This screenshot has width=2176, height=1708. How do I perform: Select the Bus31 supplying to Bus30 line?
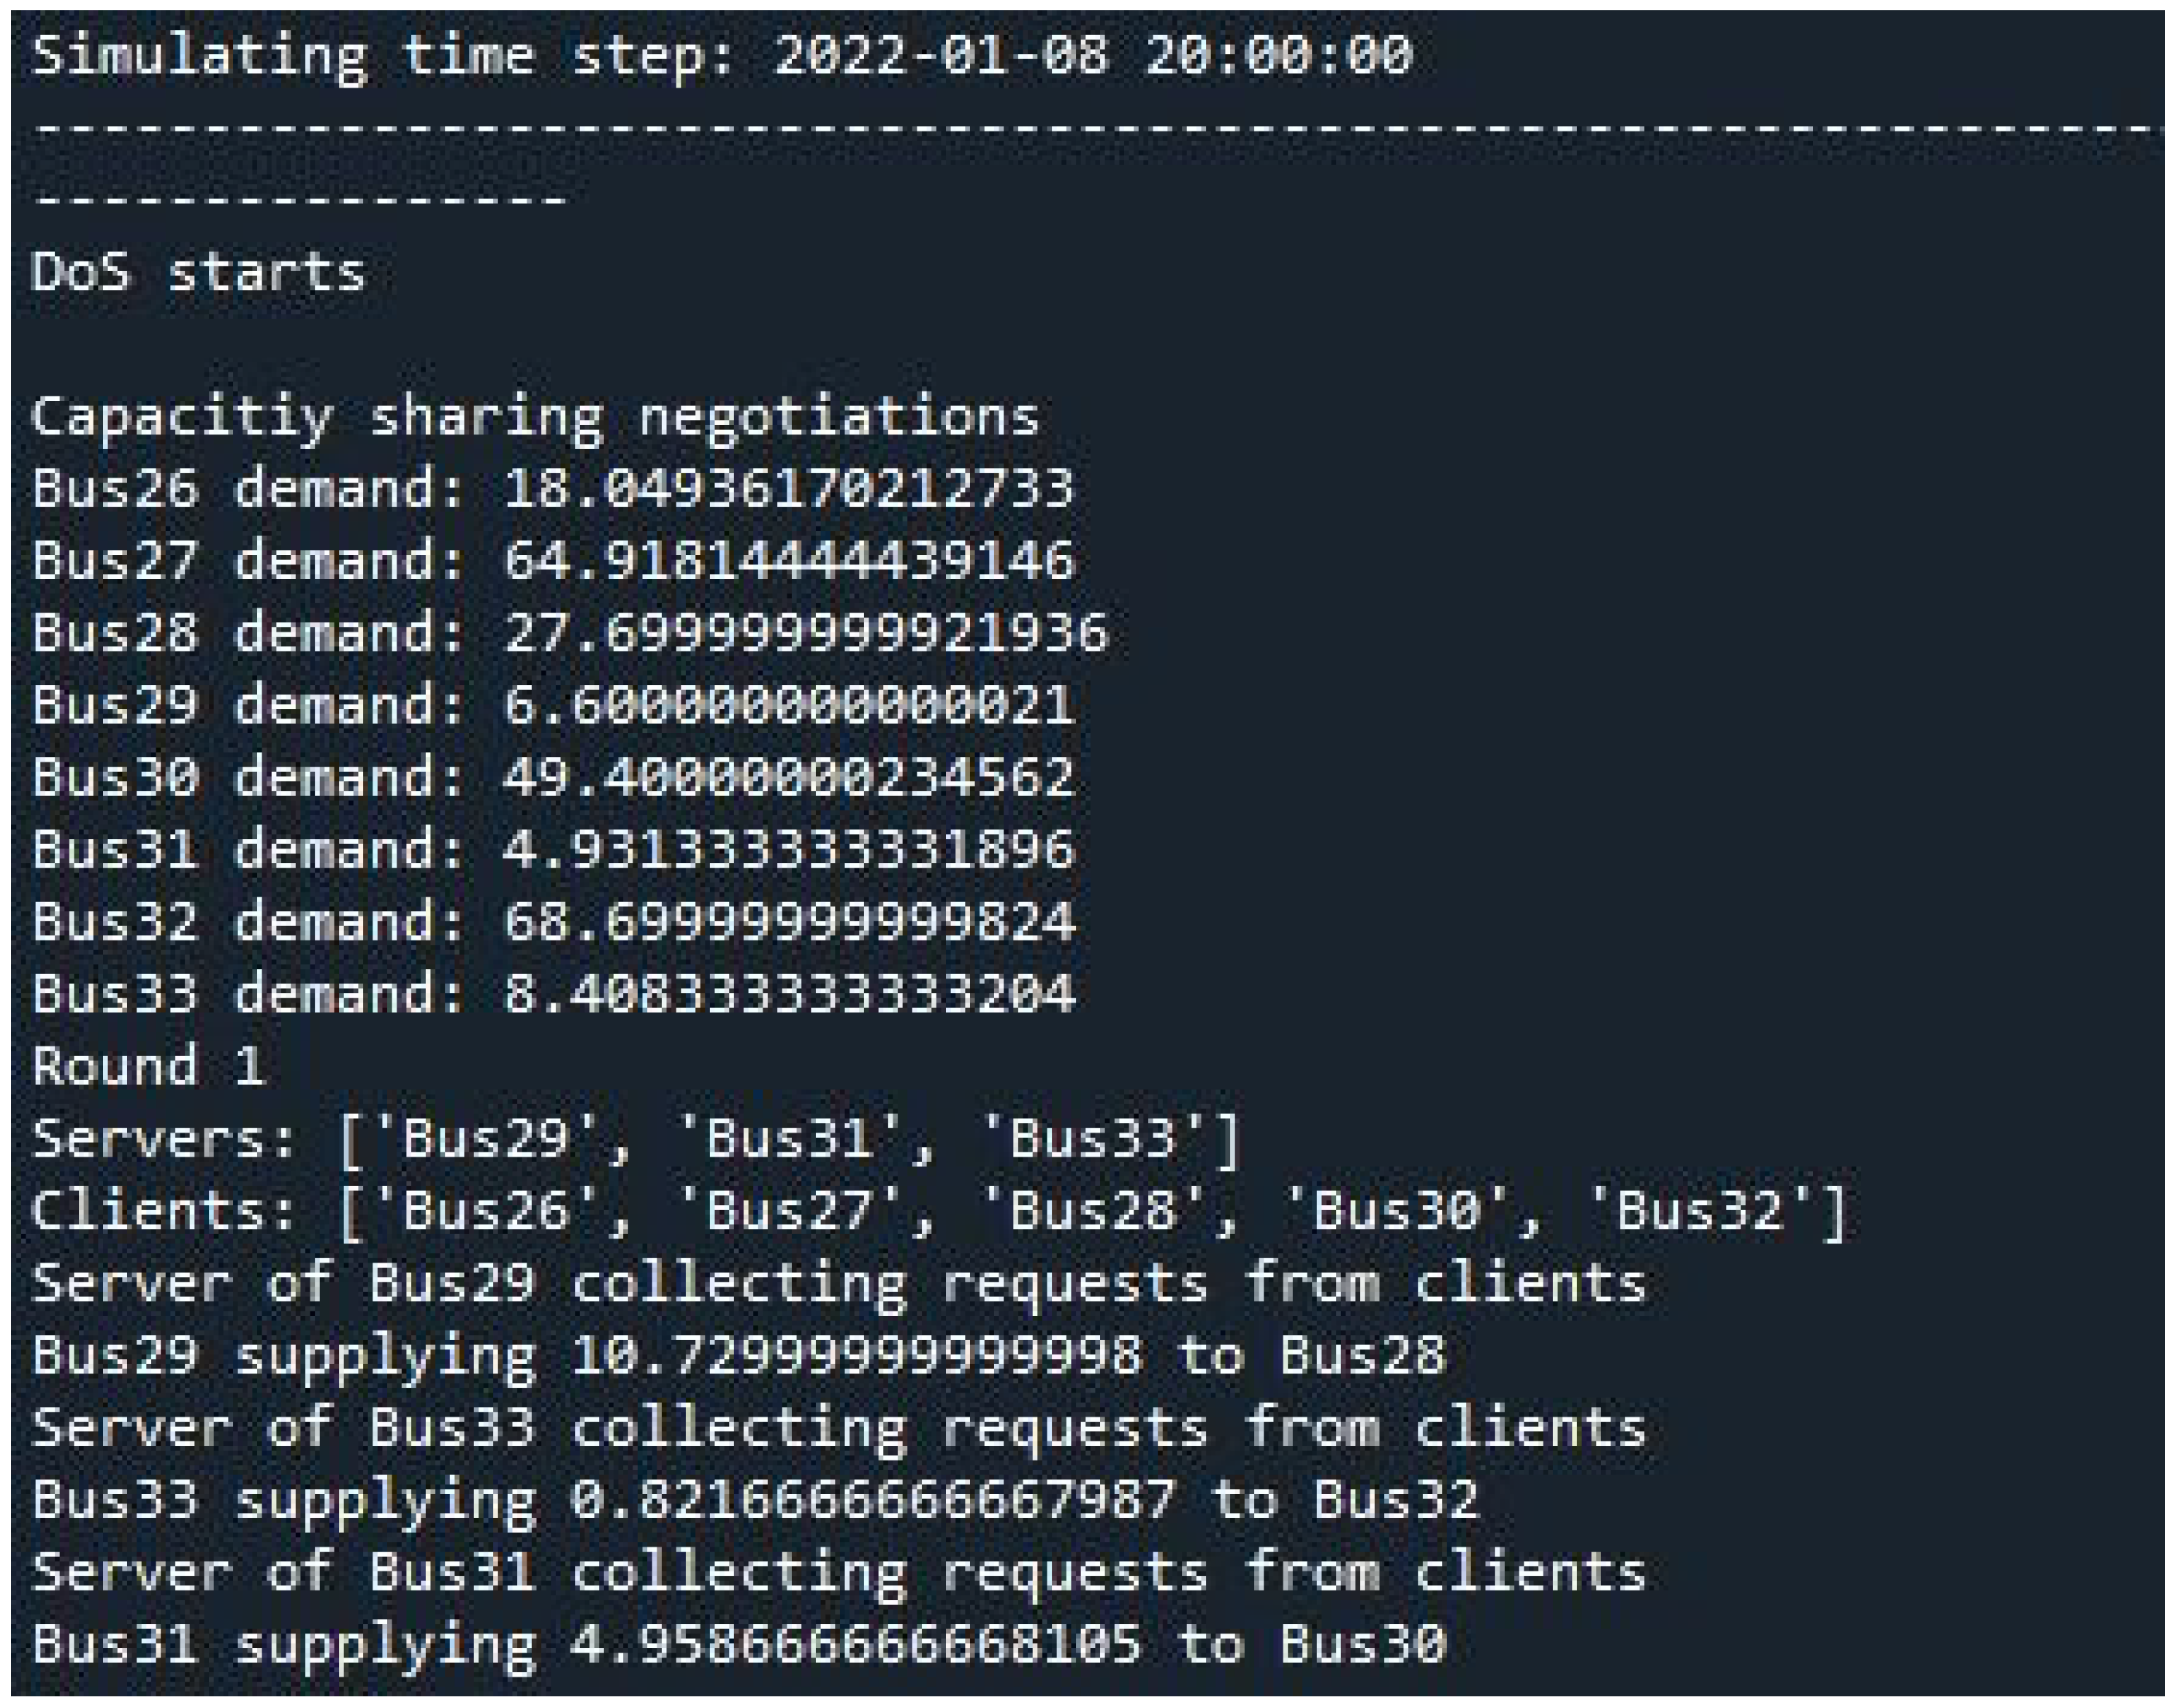pos(738,1644)
